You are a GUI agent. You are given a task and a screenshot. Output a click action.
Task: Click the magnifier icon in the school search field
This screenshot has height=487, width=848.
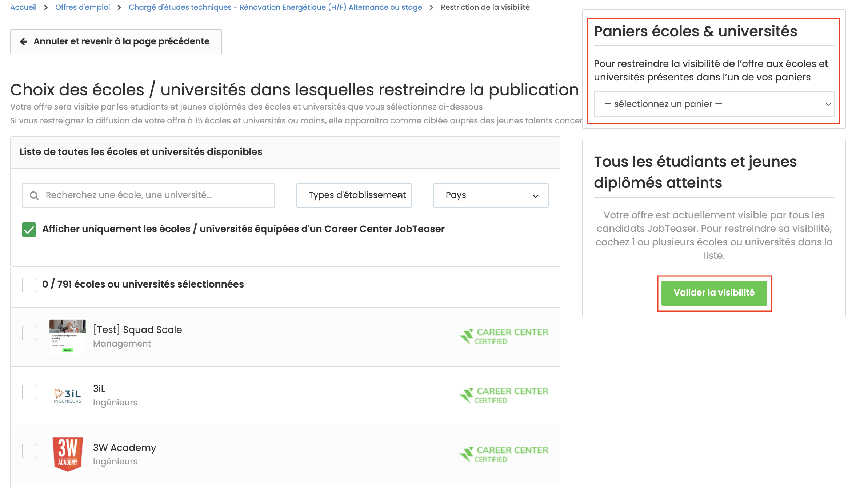tap(34, 195)
